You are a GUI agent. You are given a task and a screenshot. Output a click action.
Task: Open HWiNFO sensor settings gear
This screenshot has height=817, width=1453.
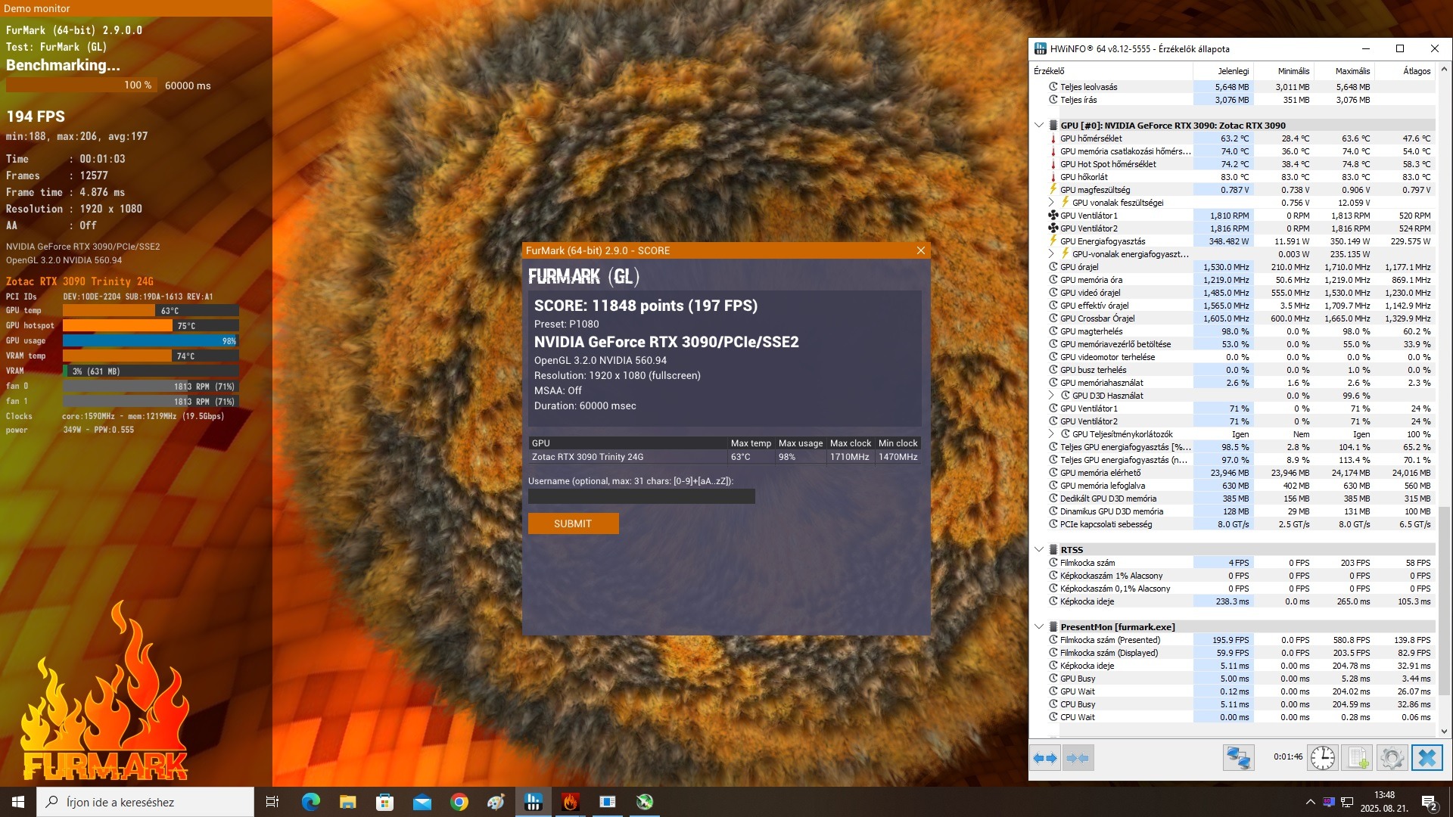pos(1392,758)
